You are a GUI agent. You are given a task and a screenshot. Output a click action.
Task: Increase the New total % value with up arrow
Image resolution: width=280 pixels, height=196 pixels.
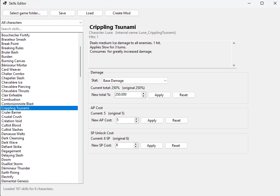click(143, 94)
